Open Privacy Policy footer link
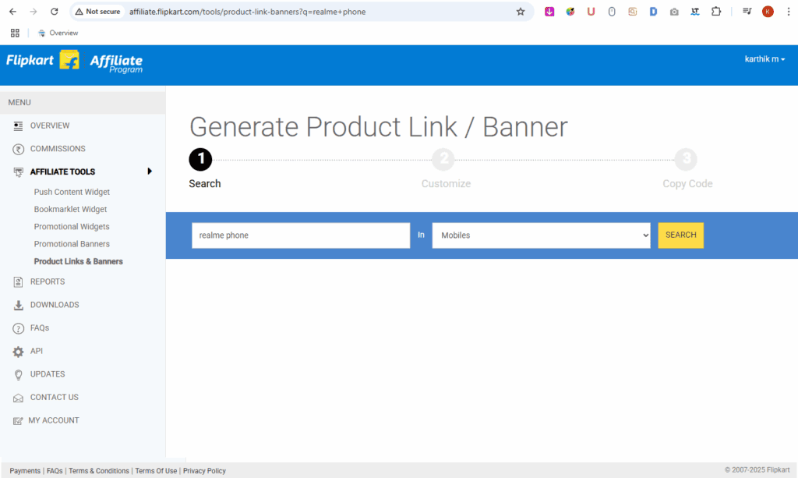This screenshot has height=478, width=798. (x=204, y=471)
